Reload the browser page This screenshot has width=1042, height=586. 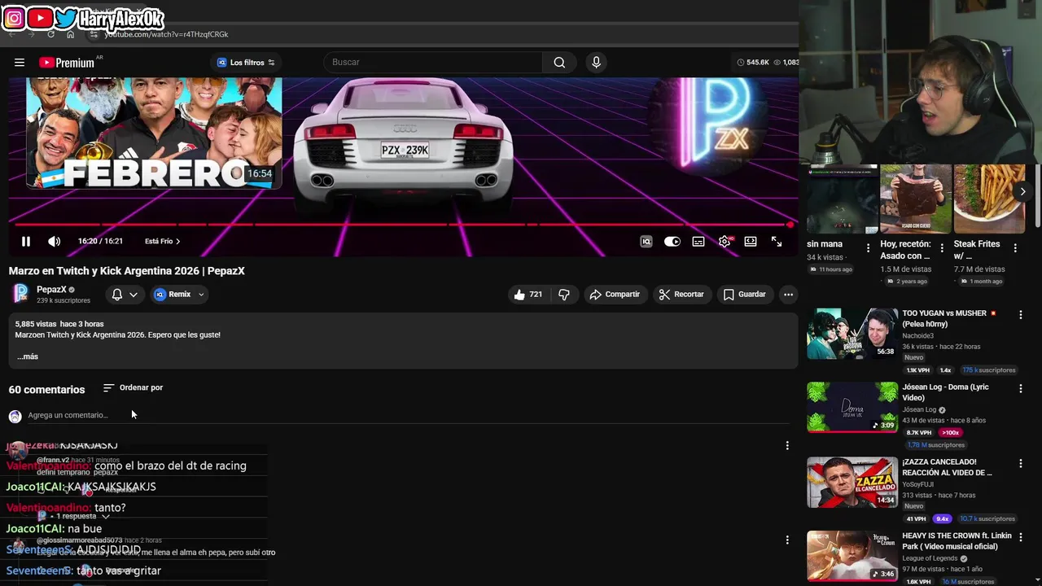(x=50, y=34)
